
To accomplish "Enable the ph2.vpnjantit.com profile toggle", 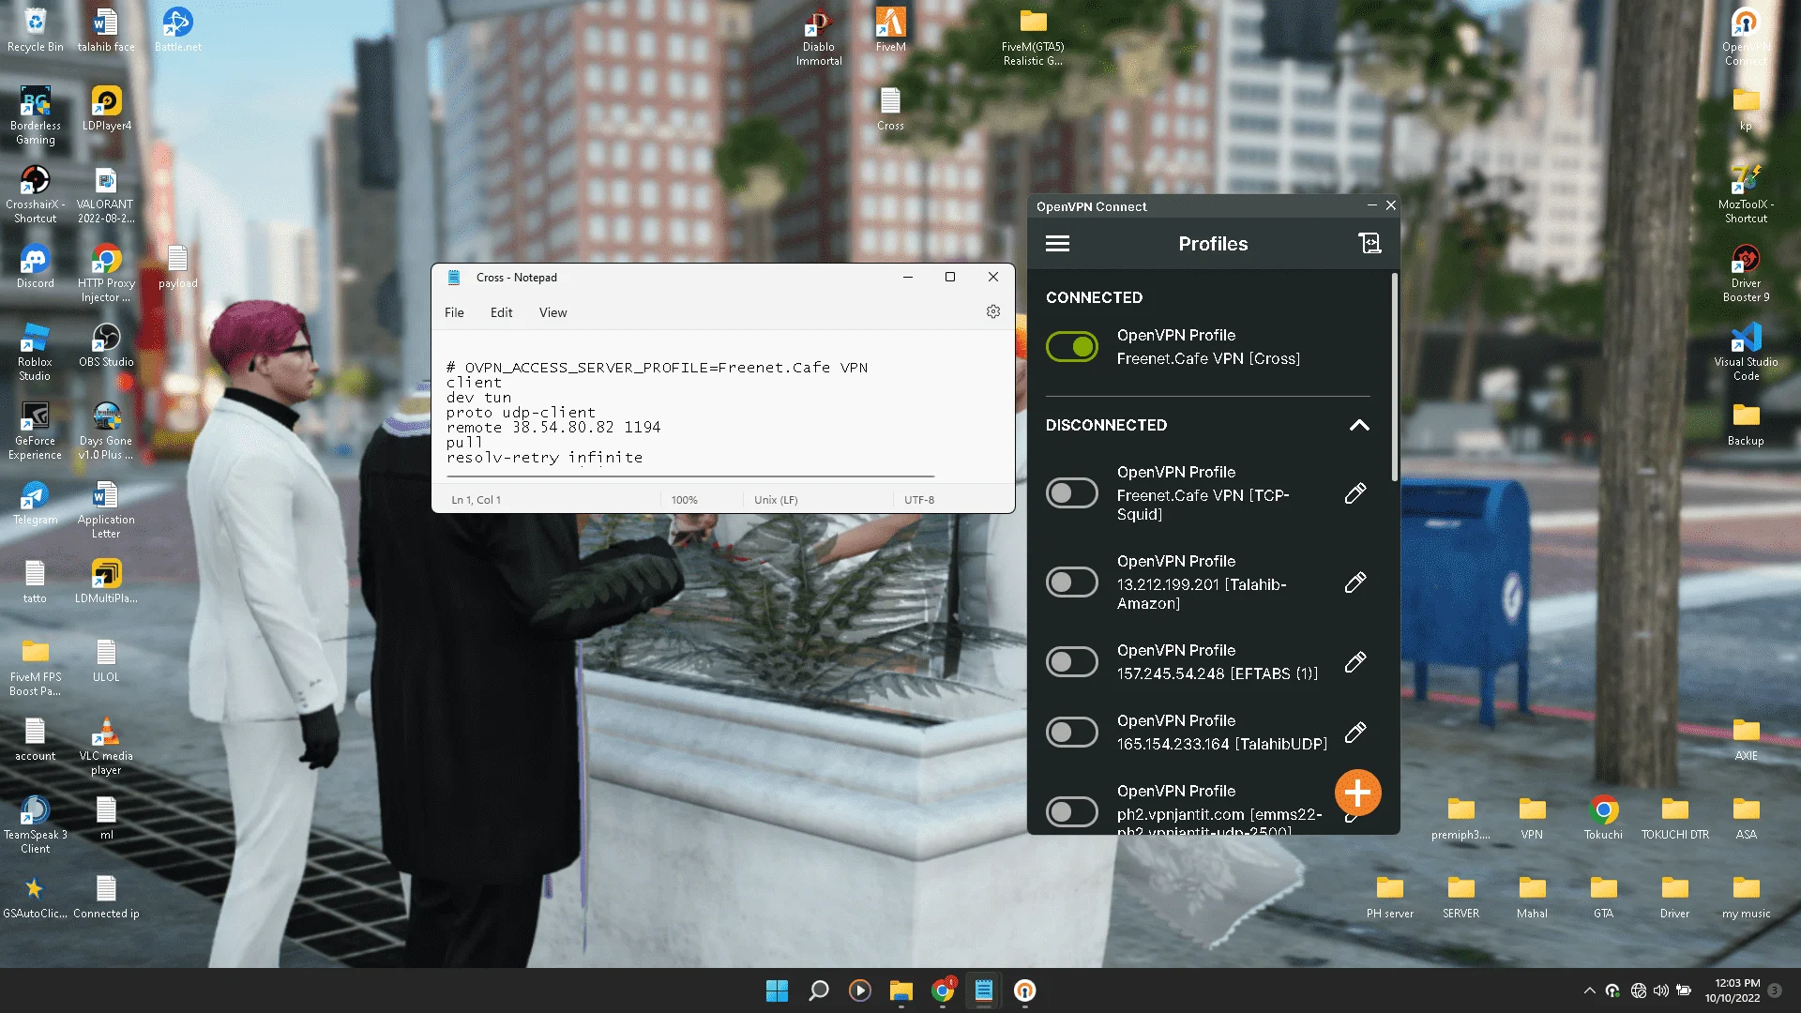I will pos(1072,812).
